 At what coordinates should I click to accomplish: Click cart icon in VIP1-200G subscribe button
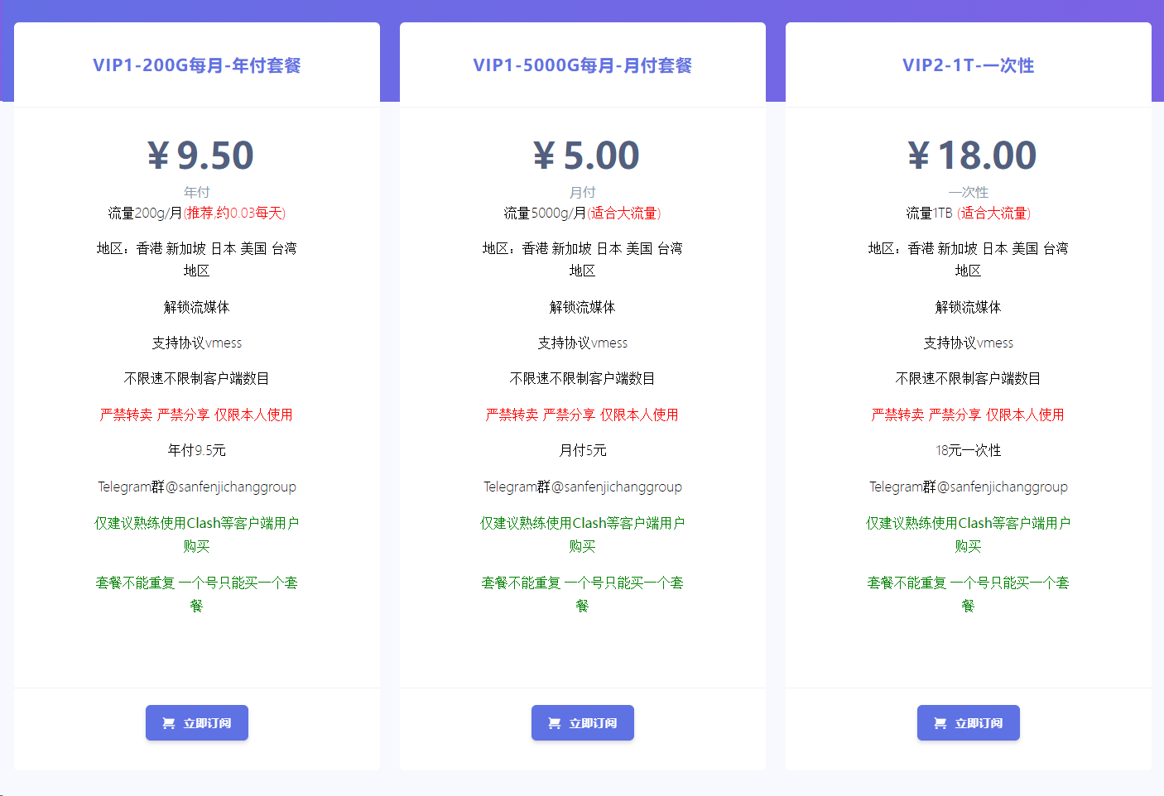click(169, 723)
